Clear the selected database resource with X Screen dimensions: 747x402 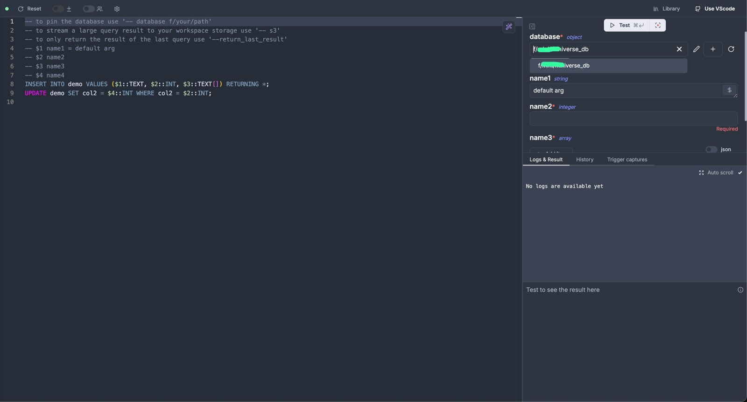click(679, 49)
